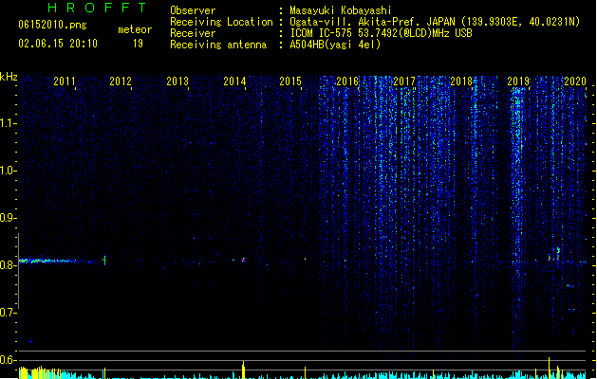The height and width of the screenshot is (379, 597).
Task: Click the bright meteor echo trail after 20:10
Action: pos(47,261)
